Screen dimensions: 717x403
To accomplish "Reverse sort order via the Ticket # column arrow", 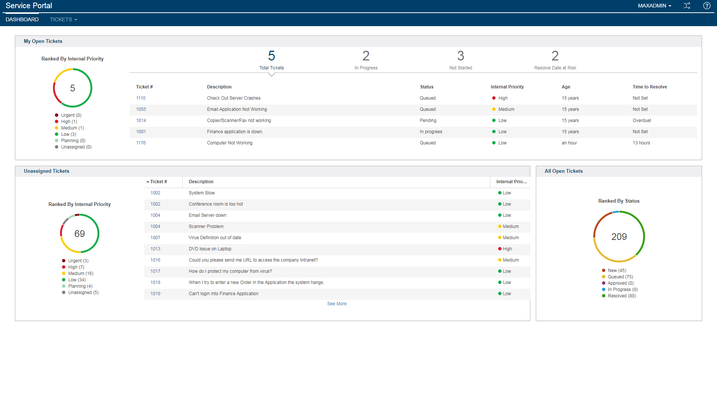I will pos(148,181).
